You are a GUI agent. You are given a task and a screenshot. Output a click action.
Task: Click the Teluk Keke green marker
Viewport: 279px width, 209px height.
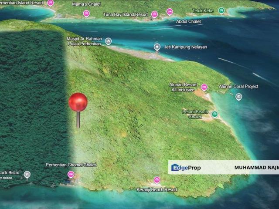(x=221, y=10)
